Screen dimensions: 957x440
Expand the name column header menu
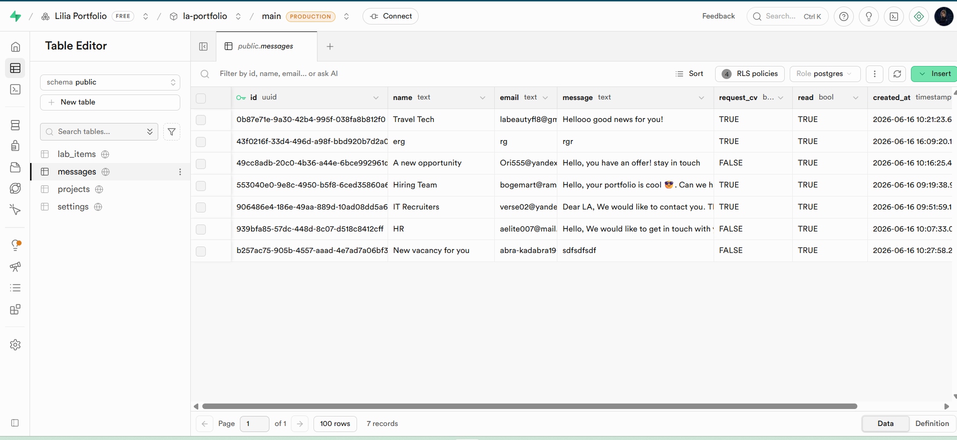(483, 98)
